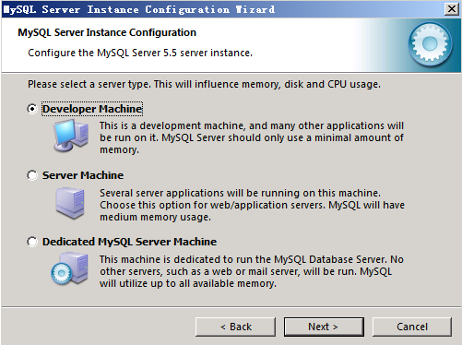Click the Developer Machine label text
The width and height of the screenshot is (462, 345).
point(92,109)
